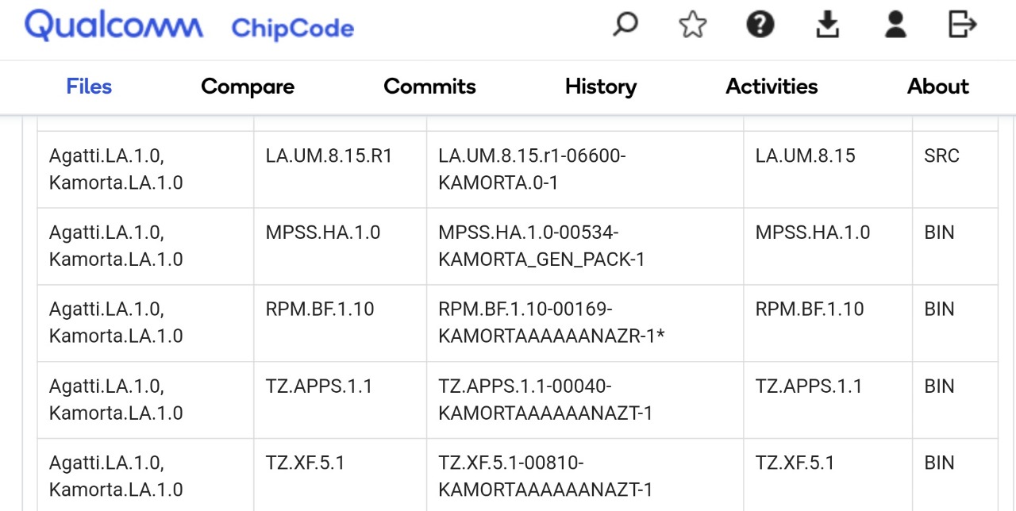1016x511 pixels.
Task: Open the Compare tab
Action: (248, 86)
